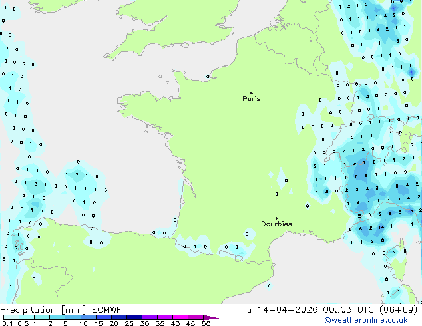
Task: Click the legend value label '0.1'
Action: tap(6, 323)
